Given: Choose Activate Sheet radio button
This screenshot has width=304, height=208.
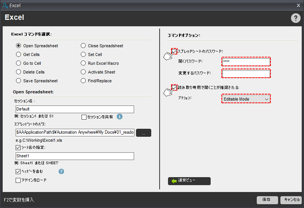Looking at the screenshot, I should tap(83, 72).
